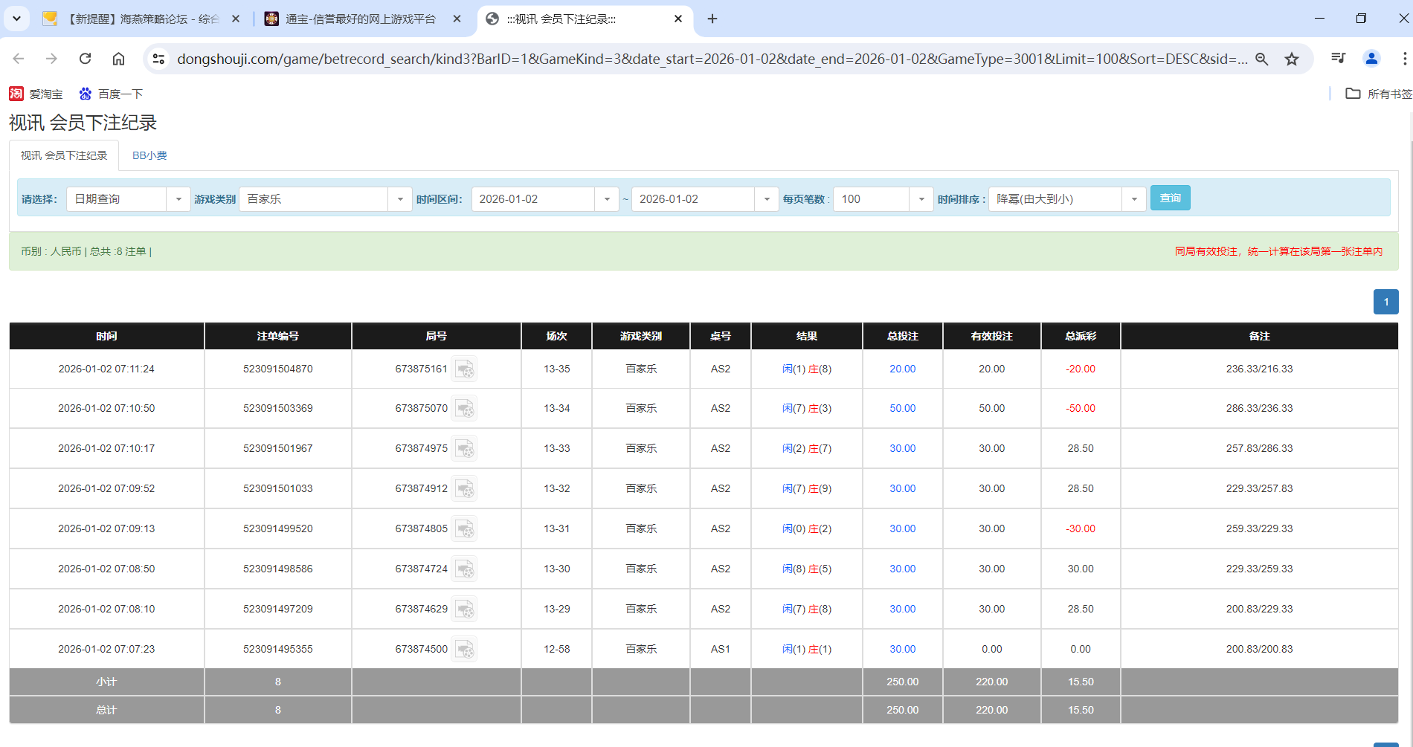
Task: Click the site information icon in address bar
Action: pyautogui.click(x=158, y=59)
